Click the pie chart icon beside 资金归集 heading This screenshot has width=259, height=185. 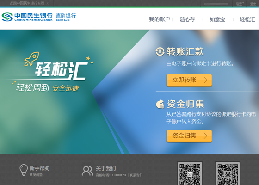coord(160,104)
